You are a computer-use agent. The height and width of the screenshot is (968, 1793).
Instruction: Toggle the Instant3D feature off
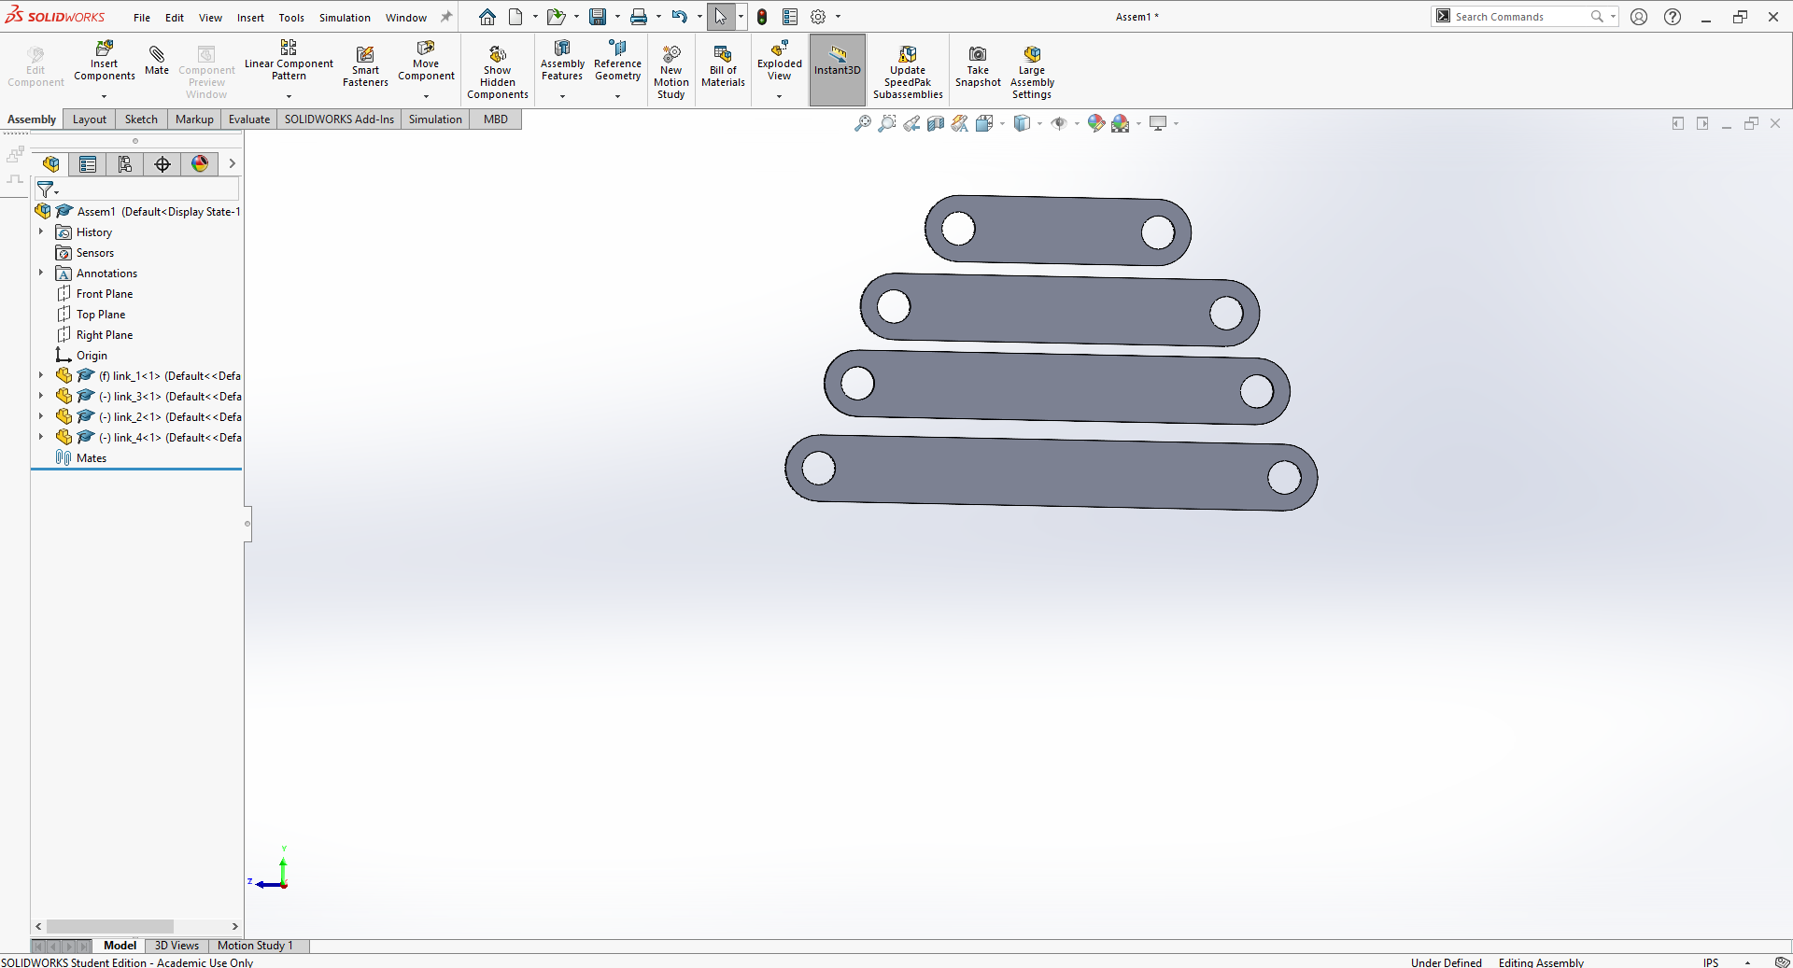tap(837, 69)
